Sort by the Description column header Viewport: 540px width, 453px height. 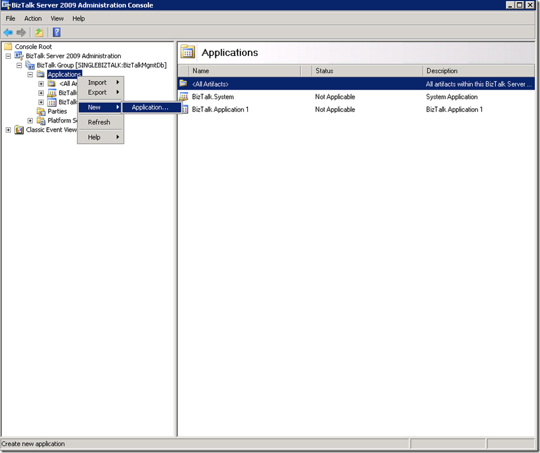tap(479, 70)
